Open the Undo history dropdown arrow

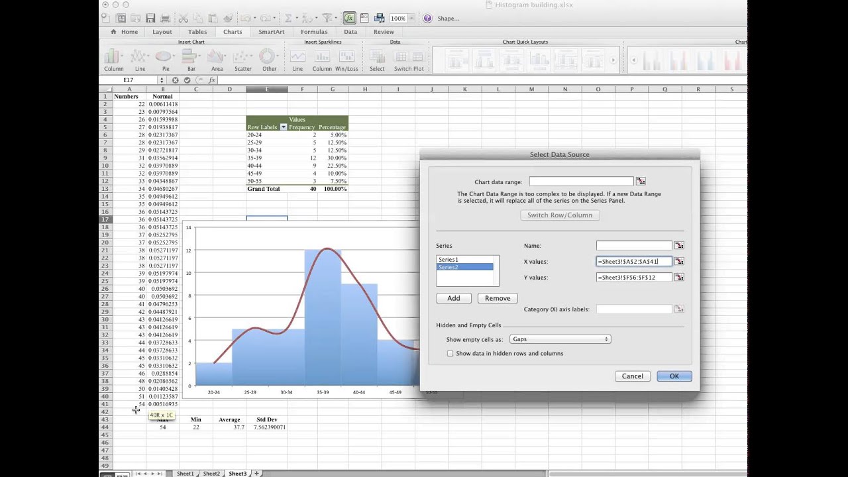tap(255, 18)
